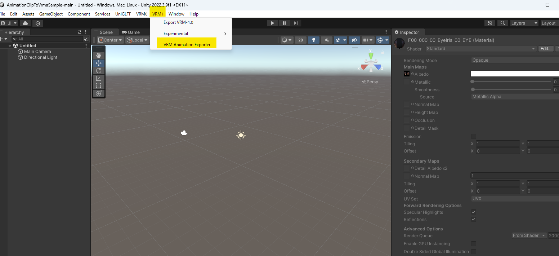The image size is (559, 256).
Task: Open Hierarchy panel three-dot menu
Action: click(86, 32)
